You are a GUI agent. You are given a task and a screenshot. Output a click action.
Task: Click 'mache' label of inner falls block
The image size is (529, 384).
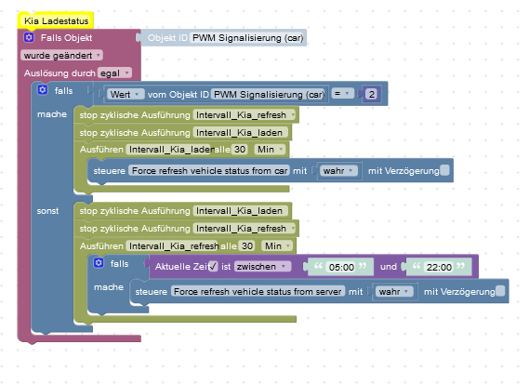109,286
